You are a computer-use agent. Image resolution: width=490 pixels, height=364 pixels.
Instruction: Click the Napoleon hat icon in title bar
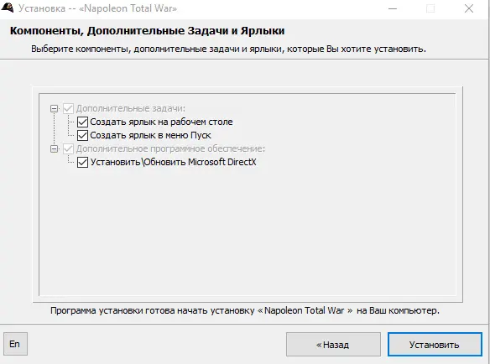click(x=8, y=8)
